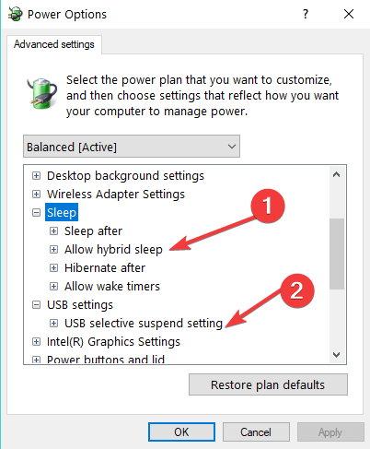Click Restore plan defaults button
This screenshot has width=370, height=449.
pyautogui.click(x=268, y=384)
